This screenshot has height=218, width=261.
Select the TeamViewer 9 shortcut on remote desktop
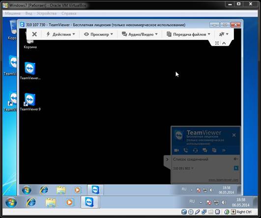coord(30,102)
